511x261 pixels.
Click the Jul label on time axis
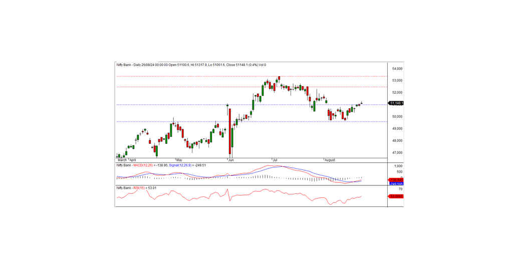pos(275,160)
